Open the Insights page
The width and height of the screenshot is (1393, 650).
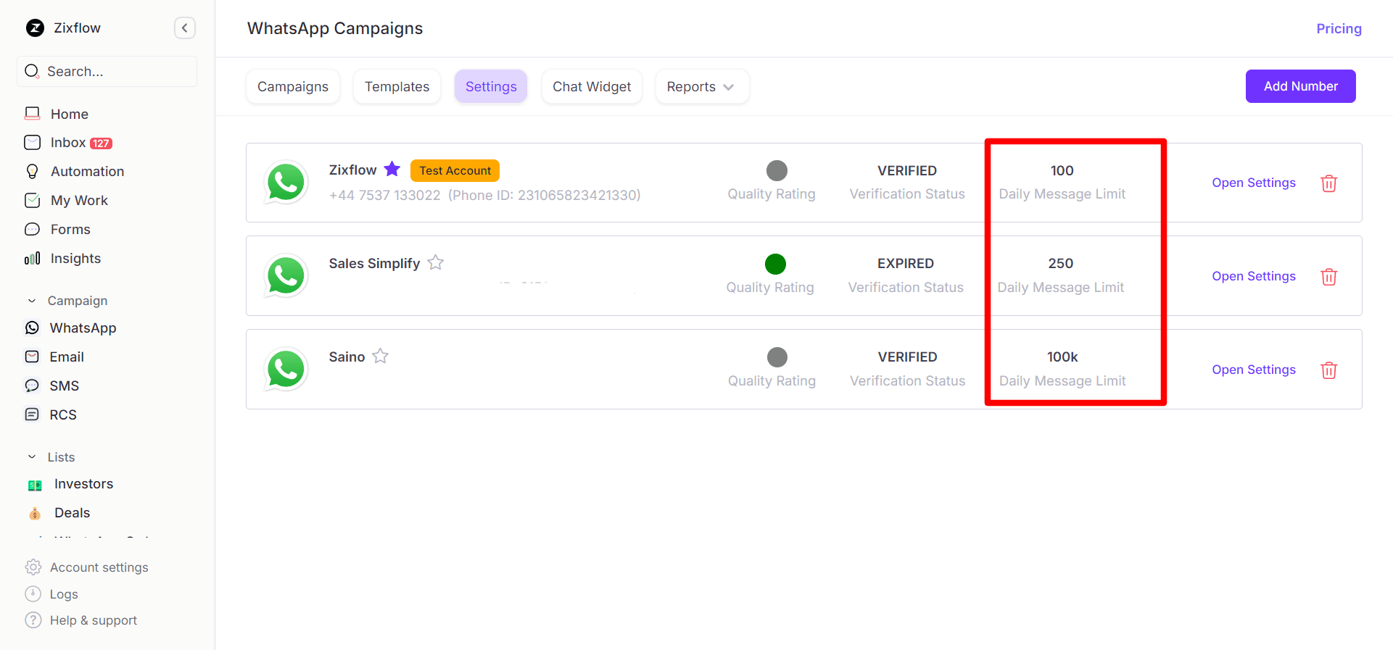(x=75, y=259)
